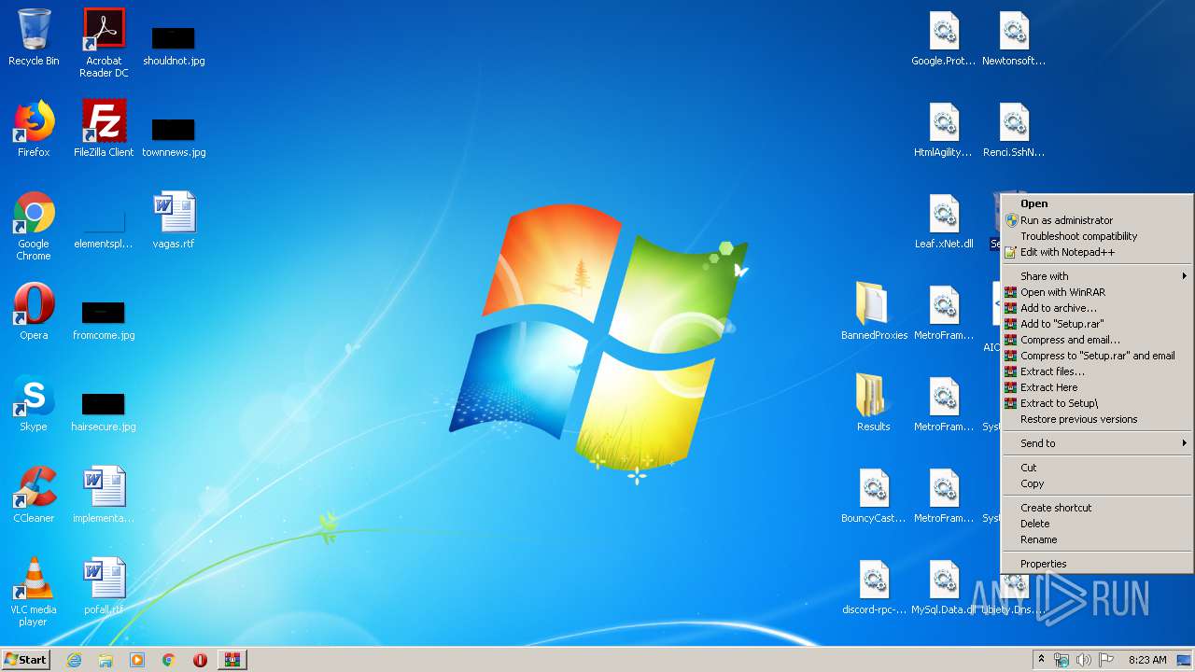The width and height of the screenshot is (1195, 672).
Task: Select the MySql.Data.dll file
Action: click(944, 586)
